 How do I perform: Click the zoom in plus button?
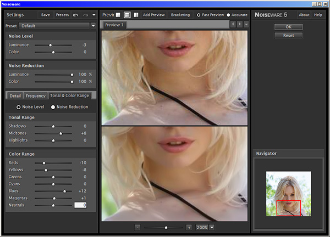[189, 227]
